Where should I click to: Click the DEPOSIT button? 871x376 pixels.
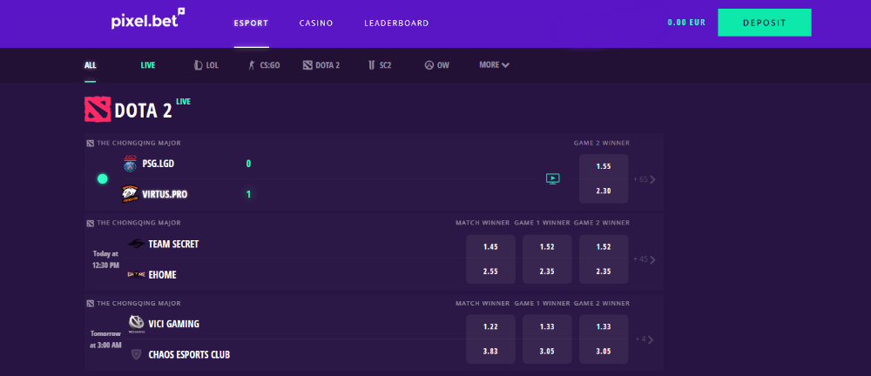(765, 23)
